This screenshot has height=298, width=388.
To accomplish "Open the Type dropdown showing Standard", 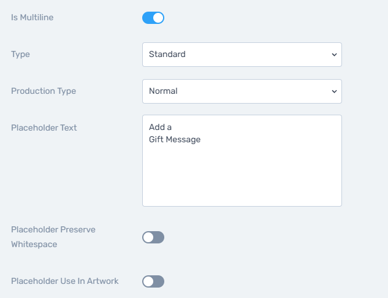I will click(x=242, y=55).
